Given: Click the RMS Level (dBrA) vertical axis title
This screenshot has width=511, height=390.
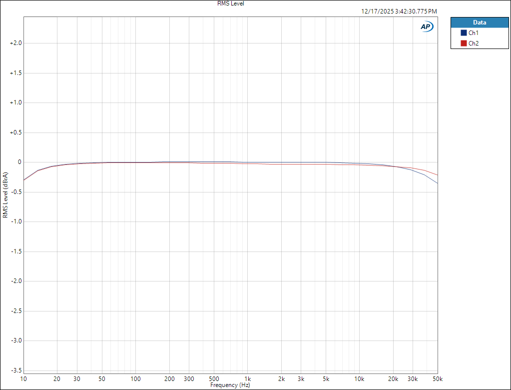Looking at the screenshot, I should pos(5,195).
